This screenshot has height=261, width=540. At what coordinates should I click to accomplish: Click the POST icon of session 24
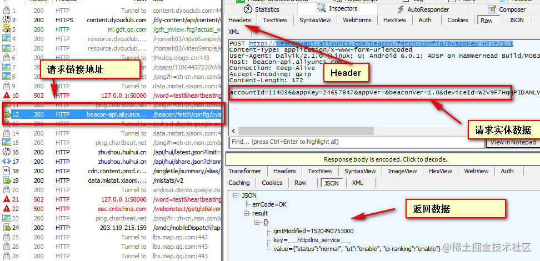click(x=7, y=228)
